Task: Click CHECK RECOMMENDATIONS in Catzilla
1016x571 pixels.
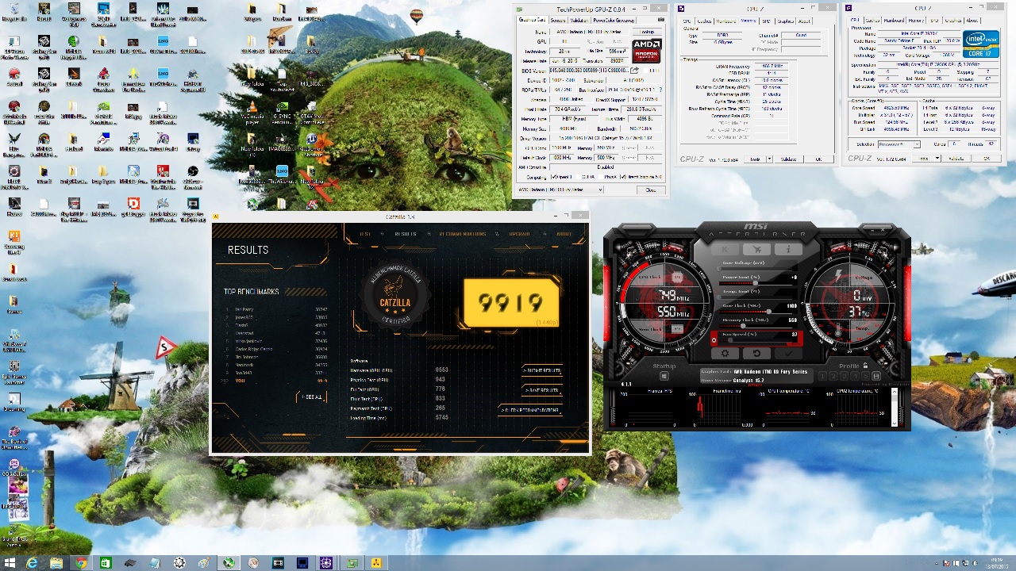Action: point(530,410)
